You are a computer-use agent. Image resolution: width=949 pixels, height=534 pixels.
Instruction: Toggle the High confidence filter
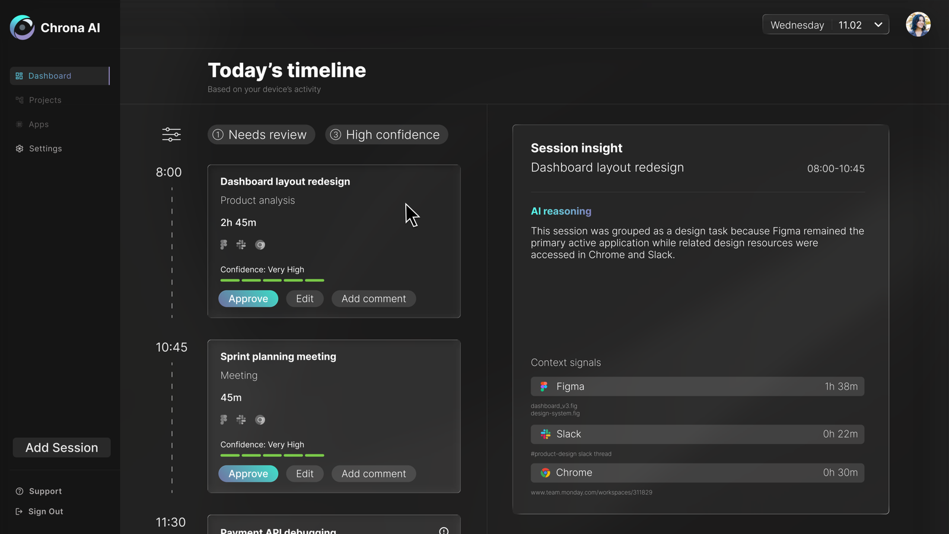[386, 135]
